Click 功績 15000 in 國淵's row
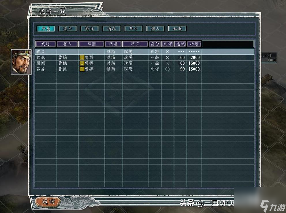This screenshot has width=286, height=213. [x=194, y=63]
